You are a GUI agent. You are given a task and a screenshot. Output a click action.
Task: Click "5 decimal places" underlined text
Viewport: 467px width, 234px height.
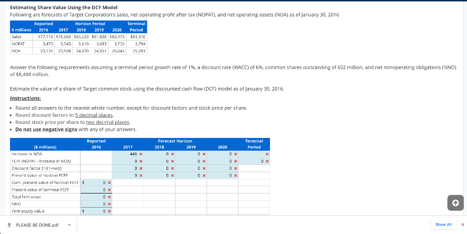[x=94, y=115]
